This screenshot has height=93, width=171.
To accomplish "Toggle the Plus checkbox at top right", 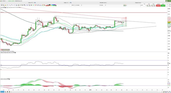I will 168,4.
